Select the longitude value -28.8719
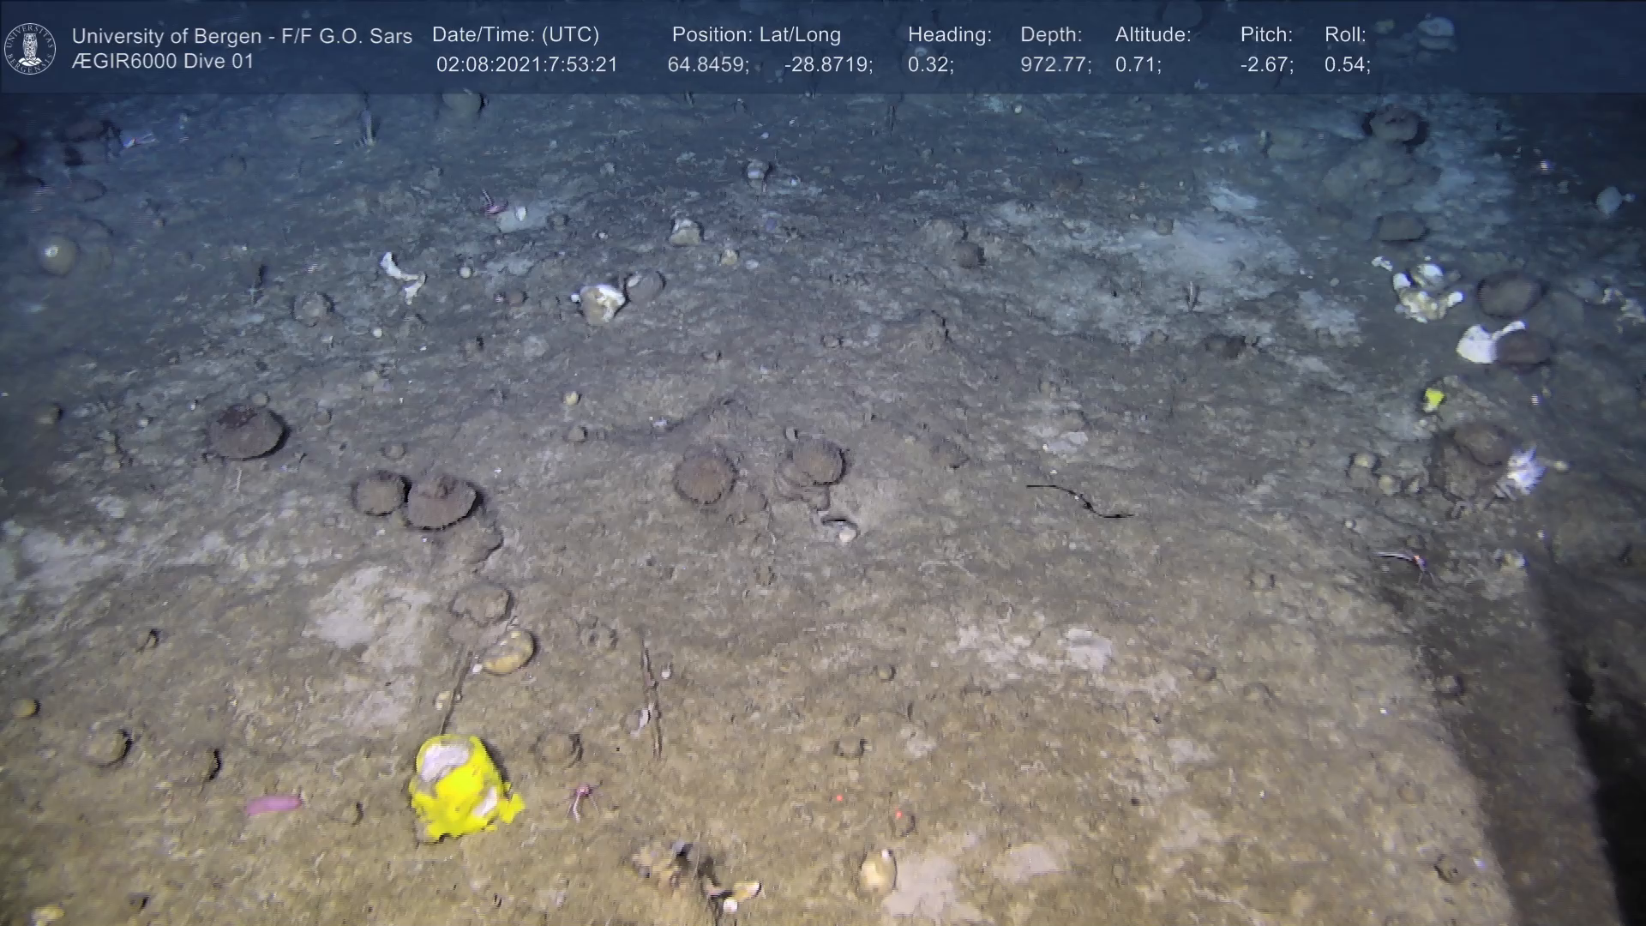This screenshot has height=926, width=1646. (827, 65)
